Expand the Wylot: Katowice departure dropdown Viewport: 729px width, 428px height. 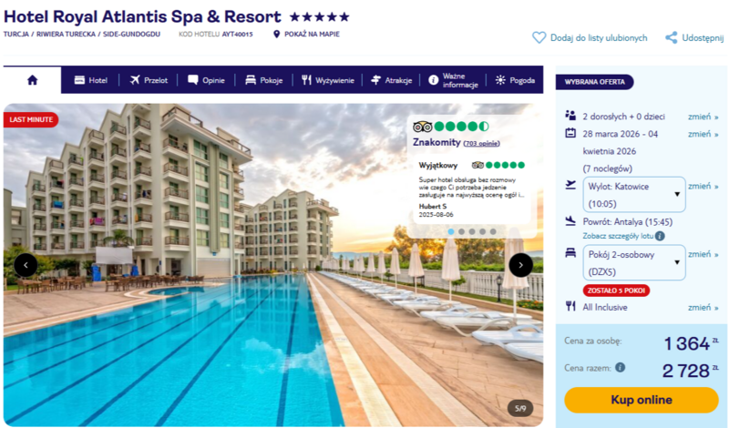coord(634,195)
